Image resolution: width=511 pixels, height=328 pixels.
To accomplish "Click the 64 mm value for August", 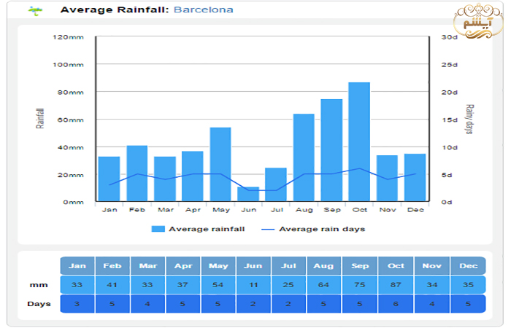I will 323,285.
